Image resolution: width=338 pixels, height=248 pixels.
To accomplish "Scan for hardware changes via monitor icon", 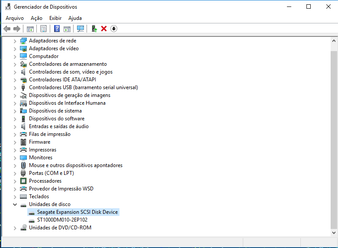I will 80,29.
